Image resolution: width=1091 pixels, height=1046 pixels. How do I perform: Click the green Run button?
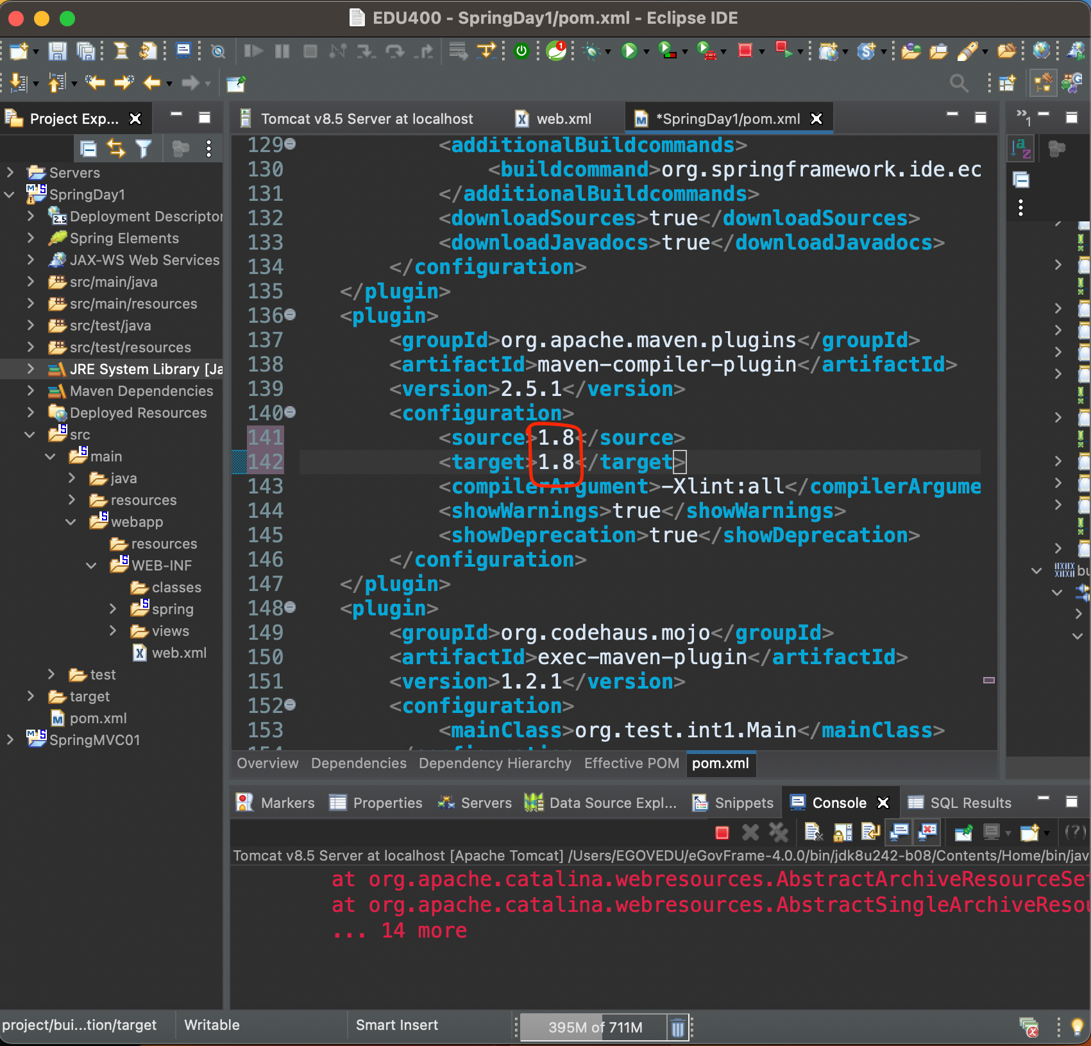click(629, 51)
